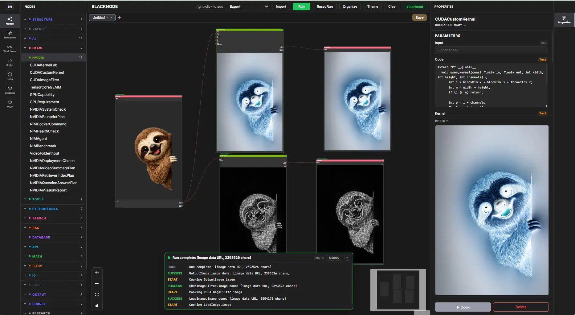The width and height of the screenshot is (575, 315).
Task: Click the canvas minimap overview
Action: point(398,290)
